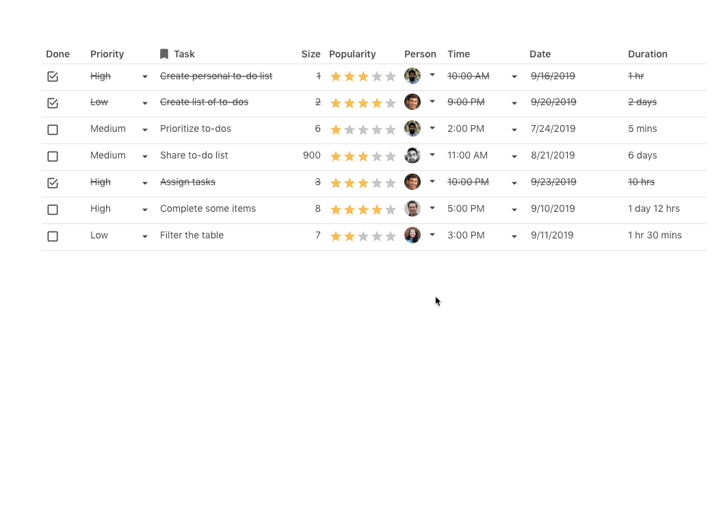This screenshot has width=721, height=509.
Task: Set Share to-do list popularity to five stars
Action: [391, 156]
